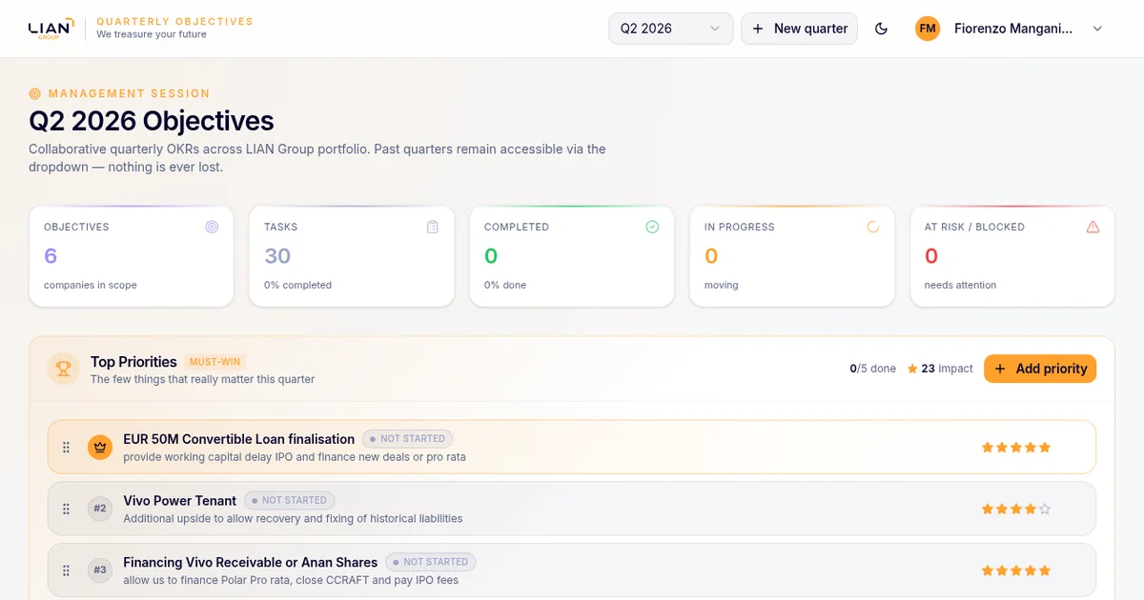The height and width of the screenshot is (600, 1144).
Task: Toggle the NOT STARTED status of EUR 50M loan
Action: click(x=407, y=439)
